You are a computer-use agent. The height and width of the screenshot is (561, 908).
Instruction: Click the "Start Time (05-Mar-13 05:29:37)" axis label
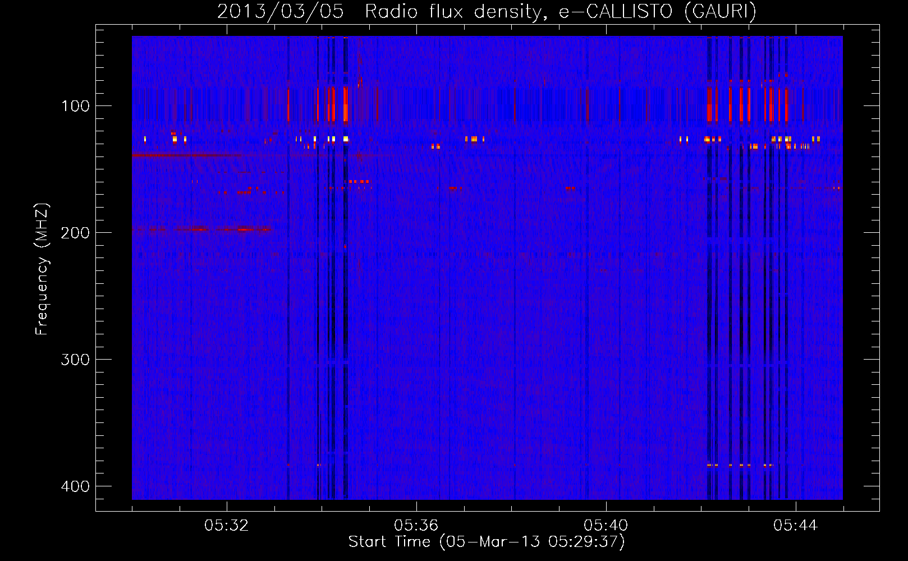point(487,542)
